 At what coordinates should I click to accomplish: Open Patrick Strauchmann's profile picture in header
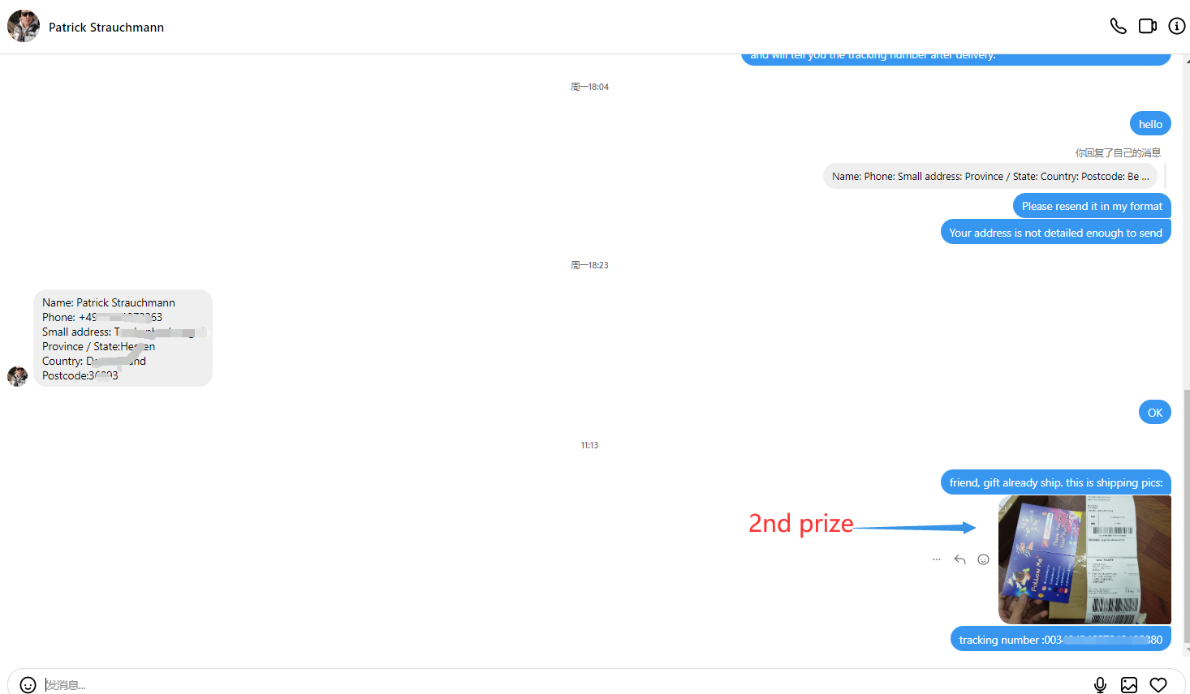(x=24, y=26)
